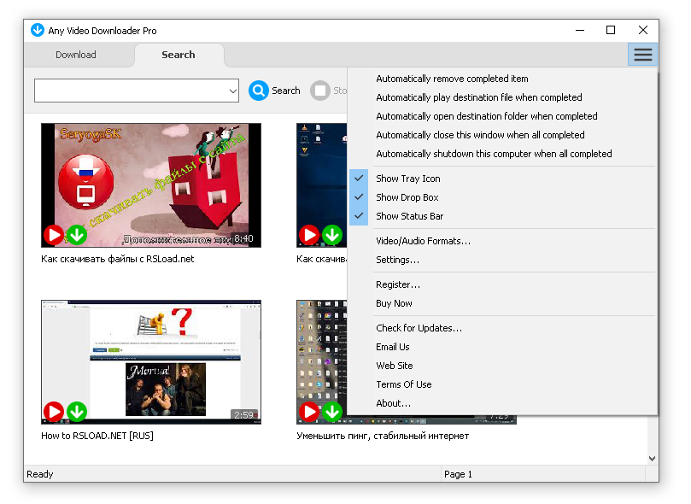Toggle Show Tray Icon option
Image resolution: width=691 pixels, height=504 pixels.
coord(407,179)
